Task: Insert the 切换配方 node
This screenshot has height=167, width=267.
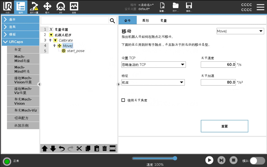Action: (x=23, y=118)
